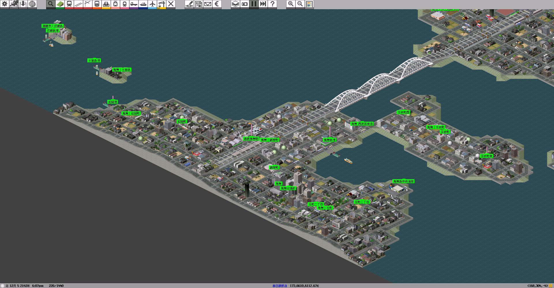
Task: Click the fast forward button
Action: pos(263,4)
